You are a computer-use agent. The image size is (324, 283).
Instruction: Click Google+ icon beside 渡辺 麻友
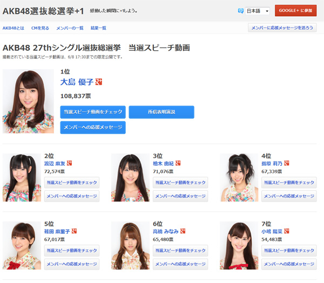(70, 163)
